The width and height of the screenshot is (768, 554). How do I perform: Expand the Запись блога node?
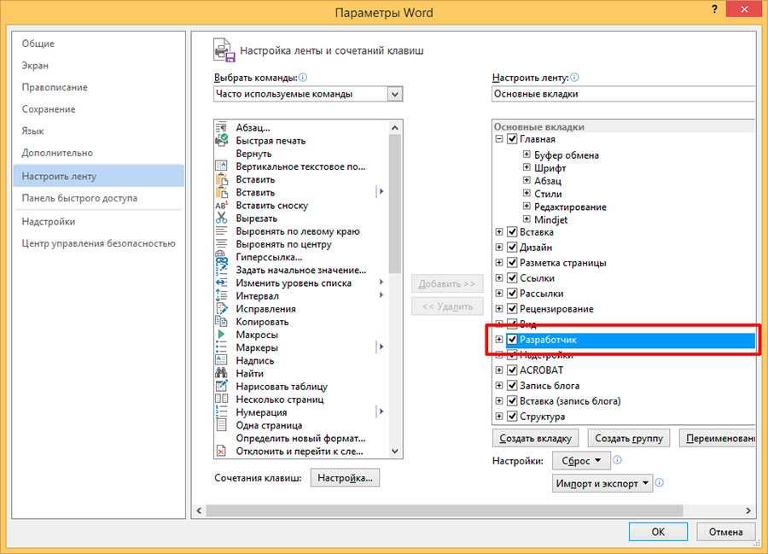499,386
